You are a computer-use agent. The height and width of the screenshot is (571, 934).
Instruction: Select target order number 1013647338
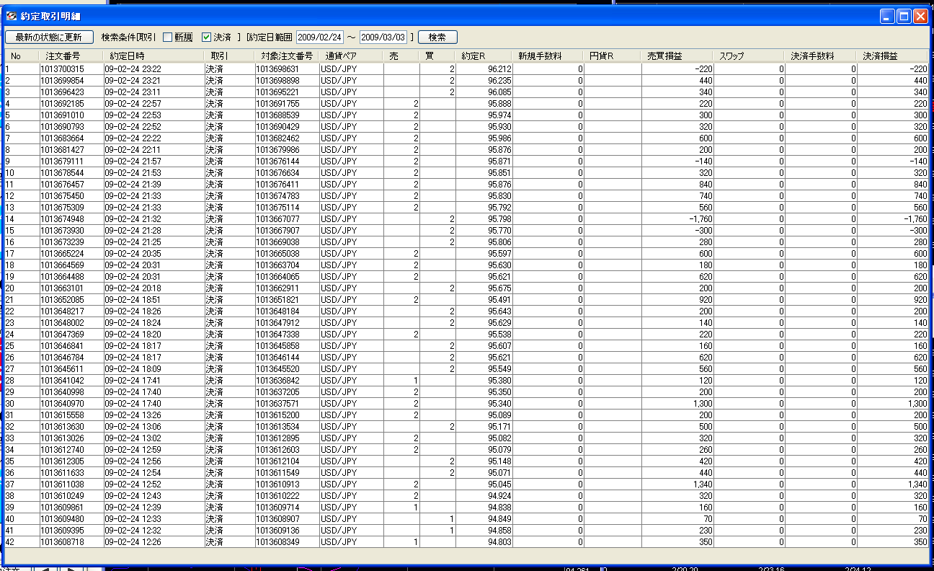(277, 335)
